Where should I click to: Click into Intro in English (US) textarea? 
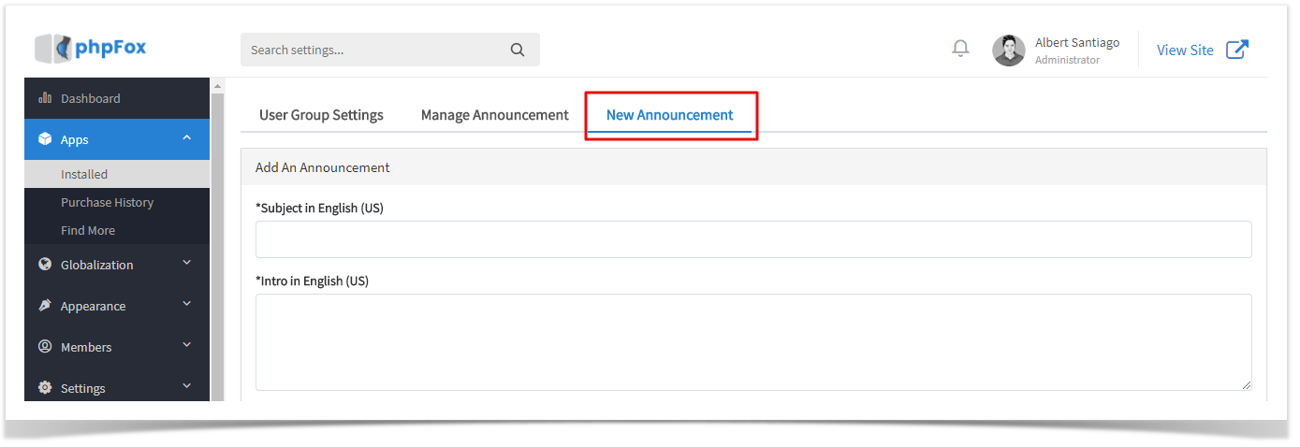pos(753,342)
